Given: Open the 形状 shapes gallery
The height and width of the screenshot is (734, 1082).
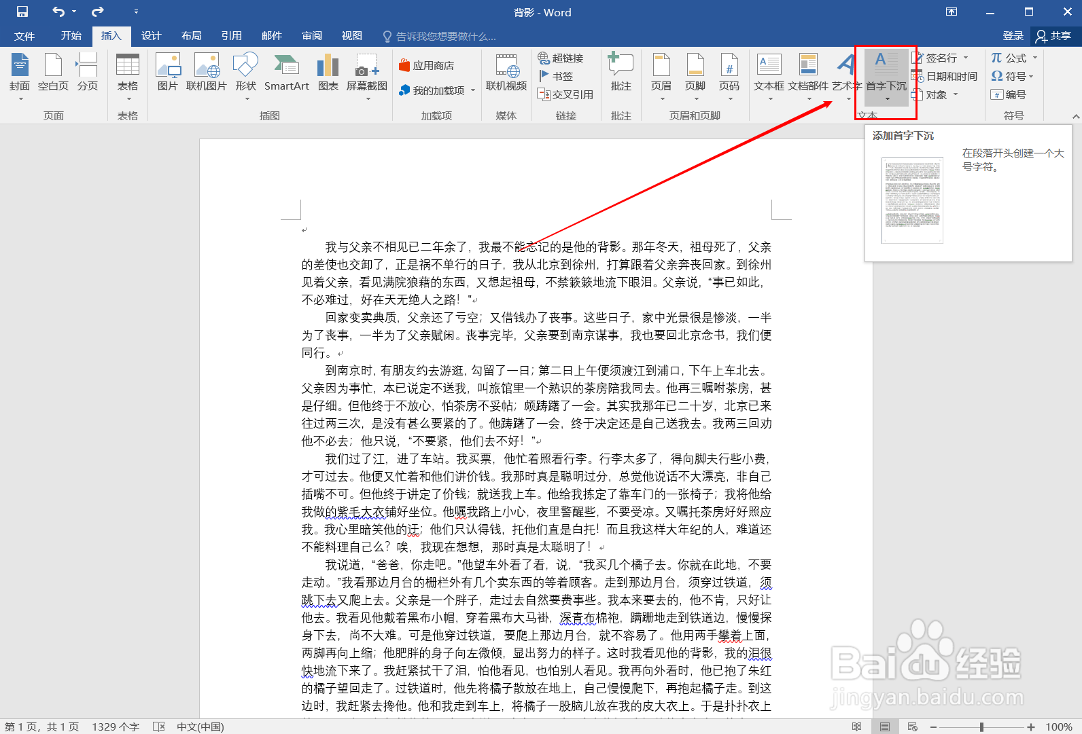Looking at the screenshot, I should point(245,77).
